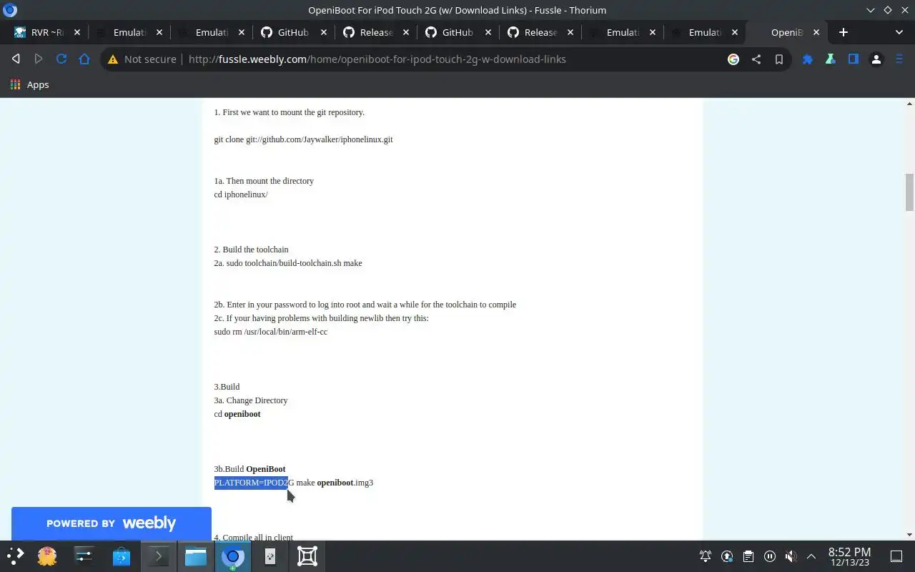Open the USB device app in taskbar

(x=270, y=556)
